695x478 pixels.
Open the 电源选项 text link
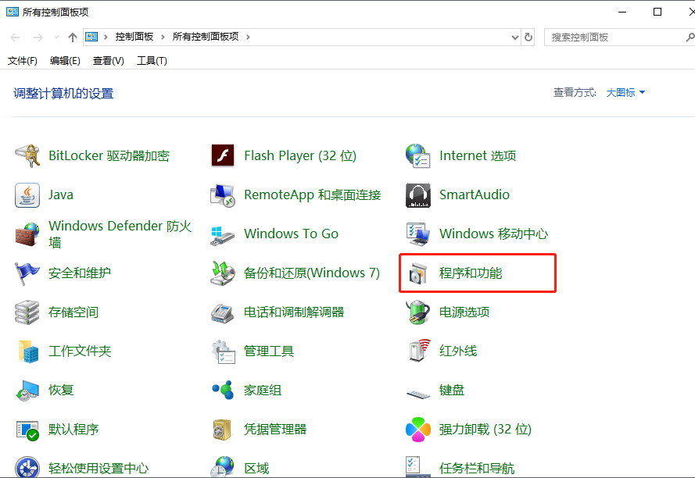[x=464, y=312]
